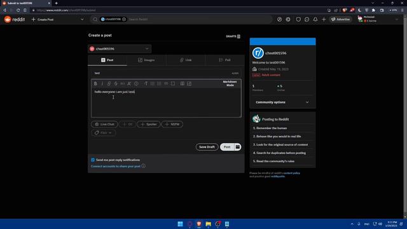The width and height of the screenshot is (407, 229).
Task: Apply heading formatting in the editor toolbar
Action: click(x=146, y=83)
